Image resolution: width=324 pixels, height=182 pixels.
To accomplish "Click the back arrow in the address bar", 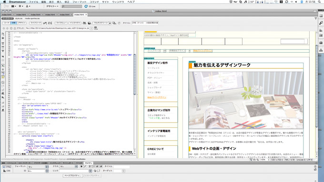I will tap(3, 28).
